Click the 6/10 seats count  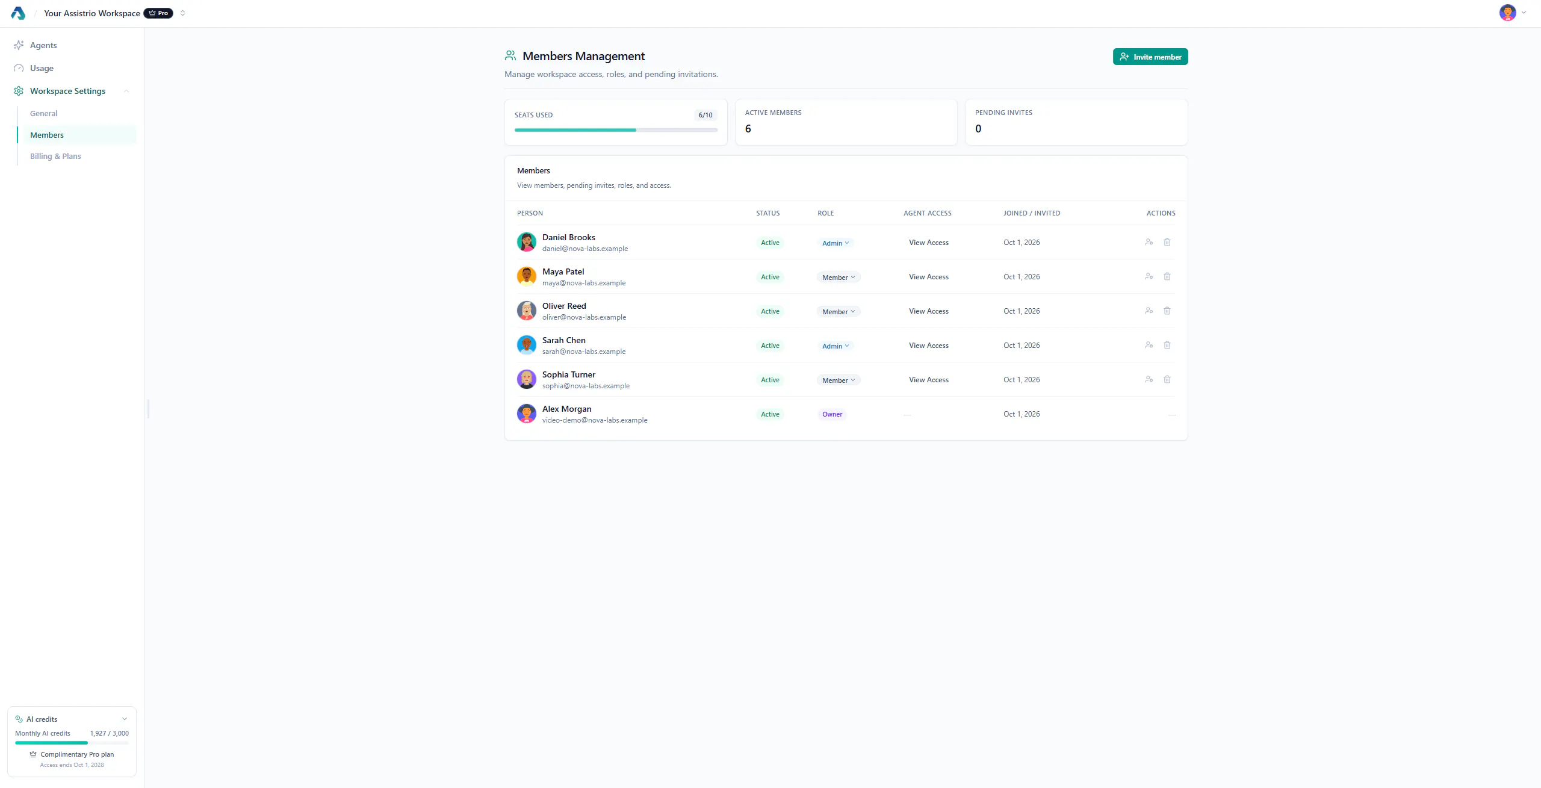[x=705, y=115]
